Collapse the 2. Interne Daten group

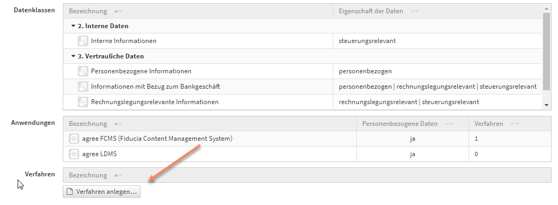(x=73, y=26)
